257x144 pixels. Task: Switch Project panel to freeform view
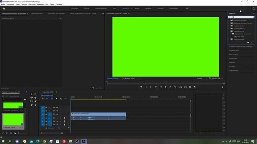pyautogui.click(x=15, y=133)
